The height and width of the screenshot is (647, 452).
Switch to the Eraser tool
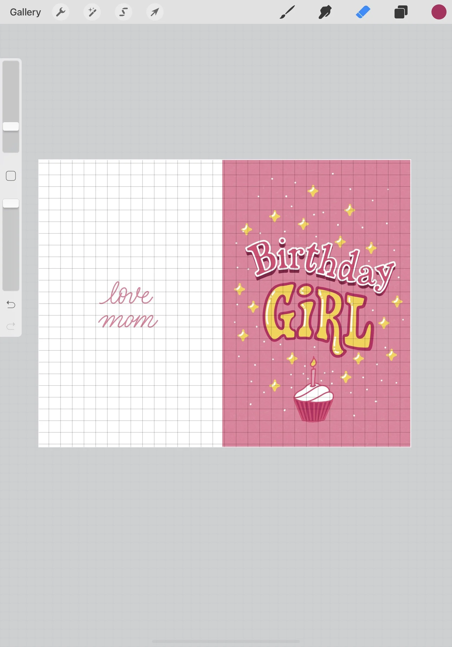(363, 12)
